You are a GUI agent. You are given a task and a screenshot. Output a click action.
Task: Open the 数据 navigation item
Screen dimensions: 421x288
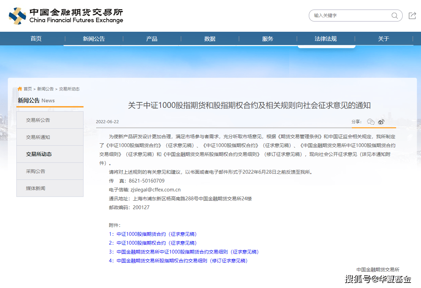point(209,38)
